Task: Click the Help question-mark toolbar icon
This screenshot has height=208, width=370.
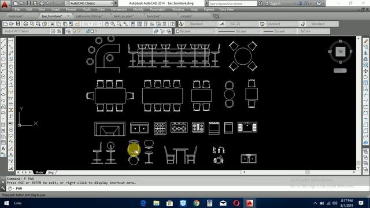Action: (x=172, y=24)
